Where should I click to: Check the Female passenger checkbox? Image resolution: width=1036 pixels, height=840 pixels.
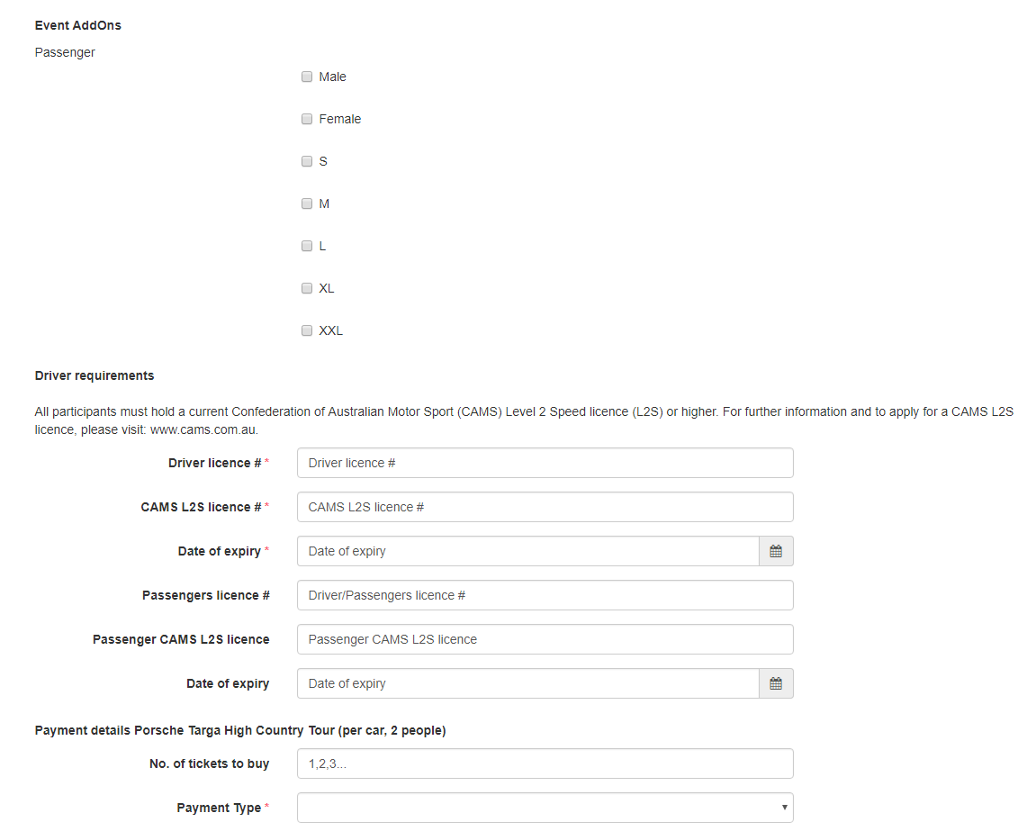(307, 119)
